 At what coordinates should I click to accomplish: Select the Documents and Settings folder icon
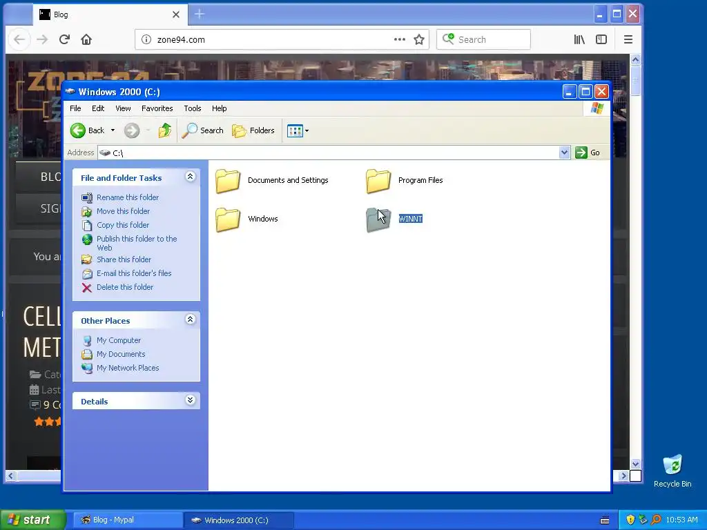click(228, 181)
